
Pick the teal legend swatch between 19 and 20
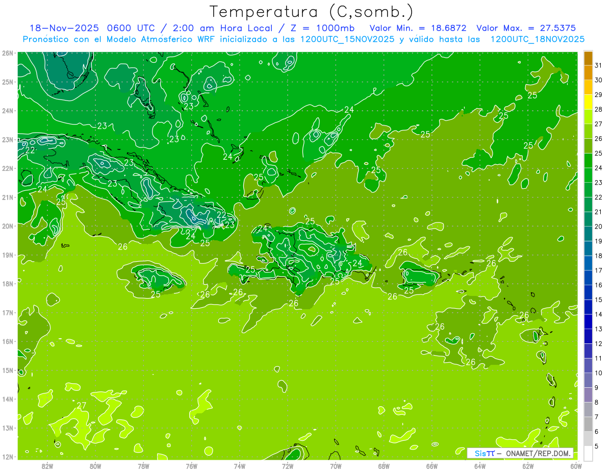588,234
